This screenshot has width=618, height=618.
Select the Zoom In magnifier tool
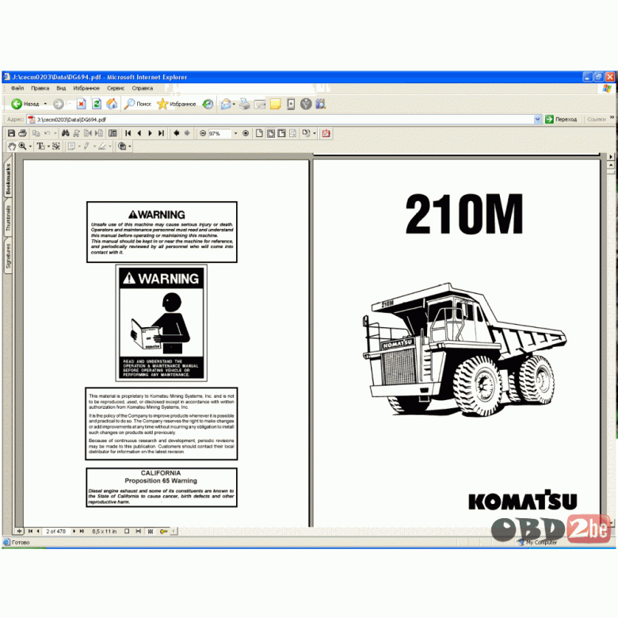pyautogui.click(x=22, y=147)
